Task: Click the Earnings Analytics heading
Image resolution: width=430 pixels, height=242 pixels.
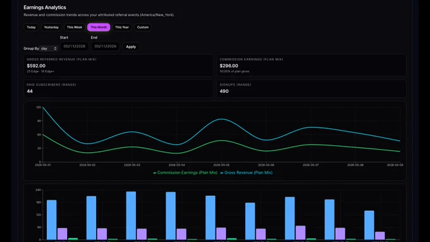Action: (x=45, y=8)
